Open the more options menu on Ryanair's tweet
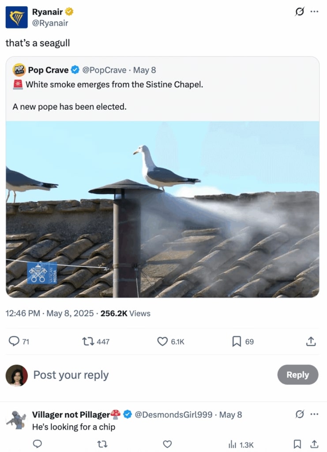Image resolution: width=327 pixels, height=452 pixels. (x=314, y=12)
